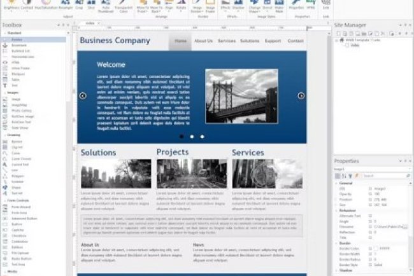Screen dimensions: 414x276
Task: Open the Shadow dropdown in the ribbon
Action: coord(238,5)
